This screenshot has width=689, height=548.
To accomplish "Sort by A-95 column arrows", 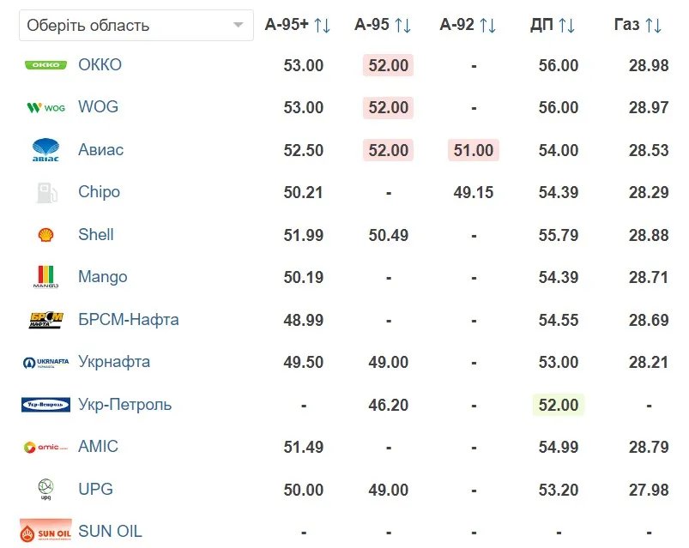I will coord(403,25).
